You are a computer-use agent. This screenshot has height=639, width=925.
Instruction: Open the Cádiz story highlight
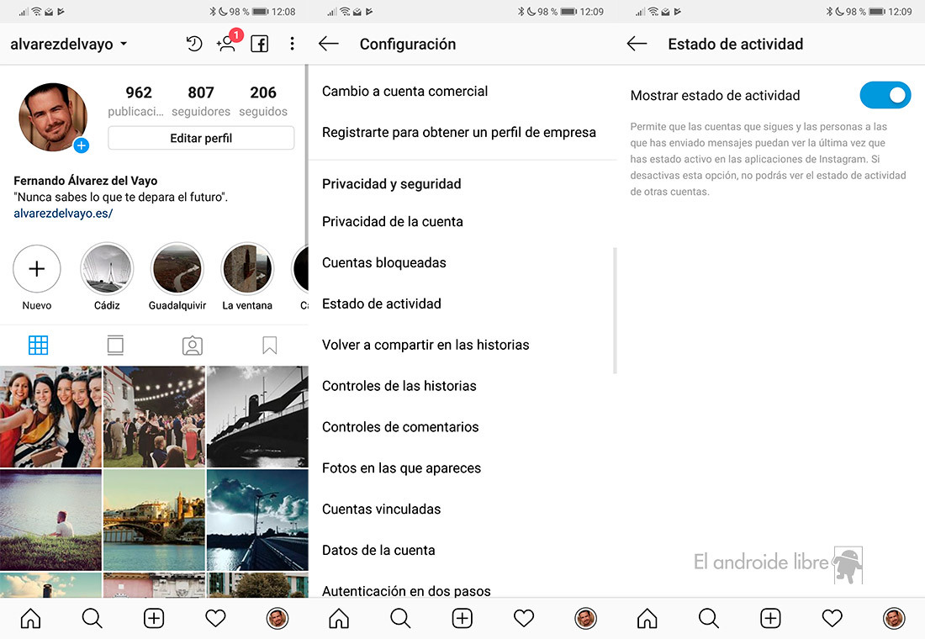(x=107, y=270)
